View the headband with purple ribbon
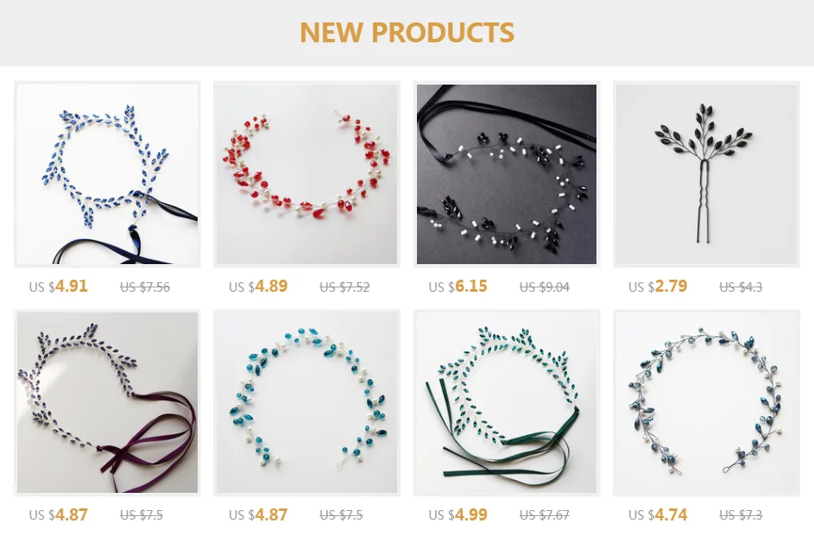This screenshot has width=814, height=555. coord(107,402)
